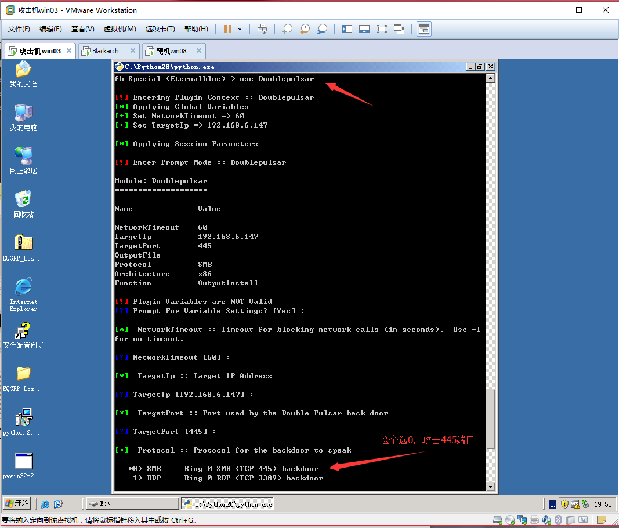The height and width of the screenshot is (528, 619).
Task: Click camera device status bar icon
Action: 582,520
